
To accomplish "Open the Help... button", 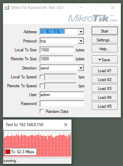I will (105, 49).
